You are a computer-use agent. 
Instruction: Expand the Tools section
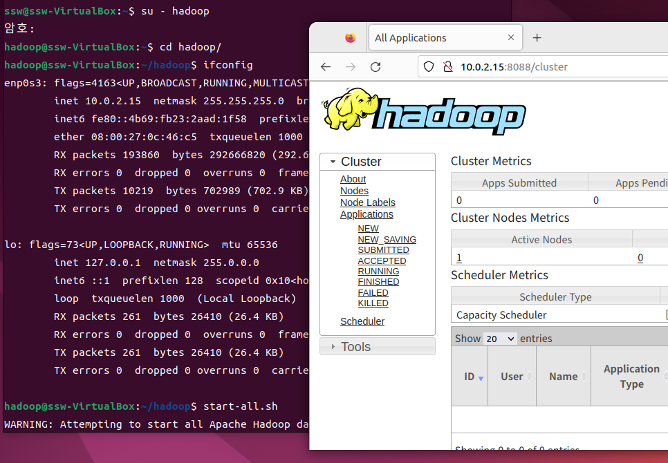(378, 347)
